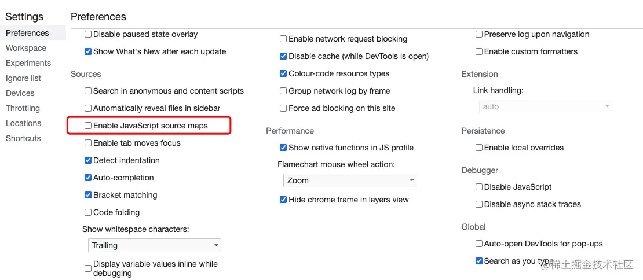
Task: Toggle Detect indentation checkbox
Action: (x=88, y=160)
